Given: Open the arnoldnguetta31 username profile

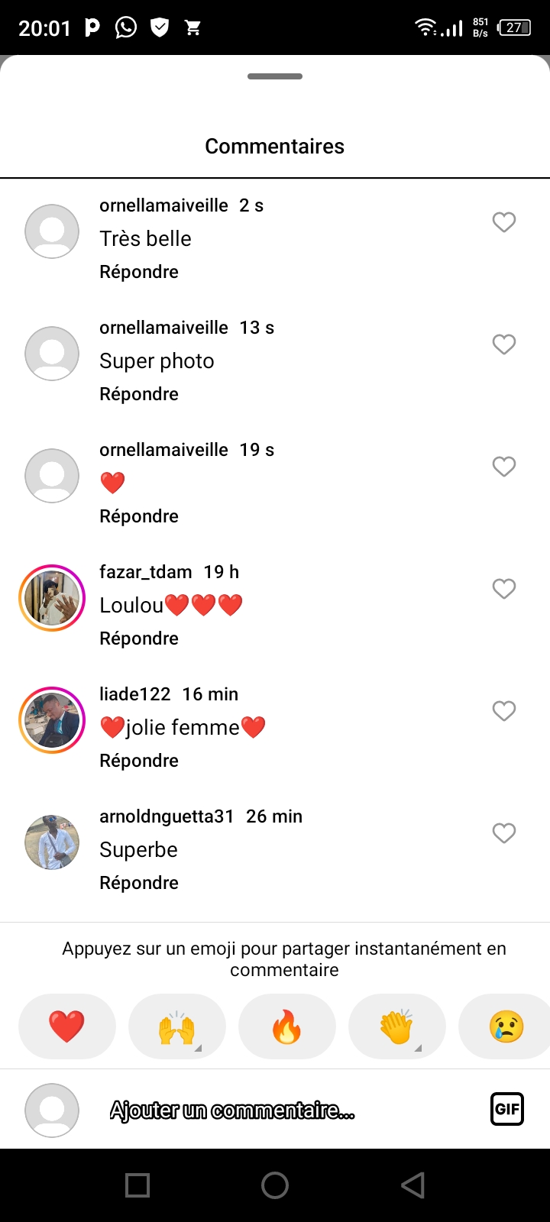Looking at the screenshot, I should click(x=167, y=816).
